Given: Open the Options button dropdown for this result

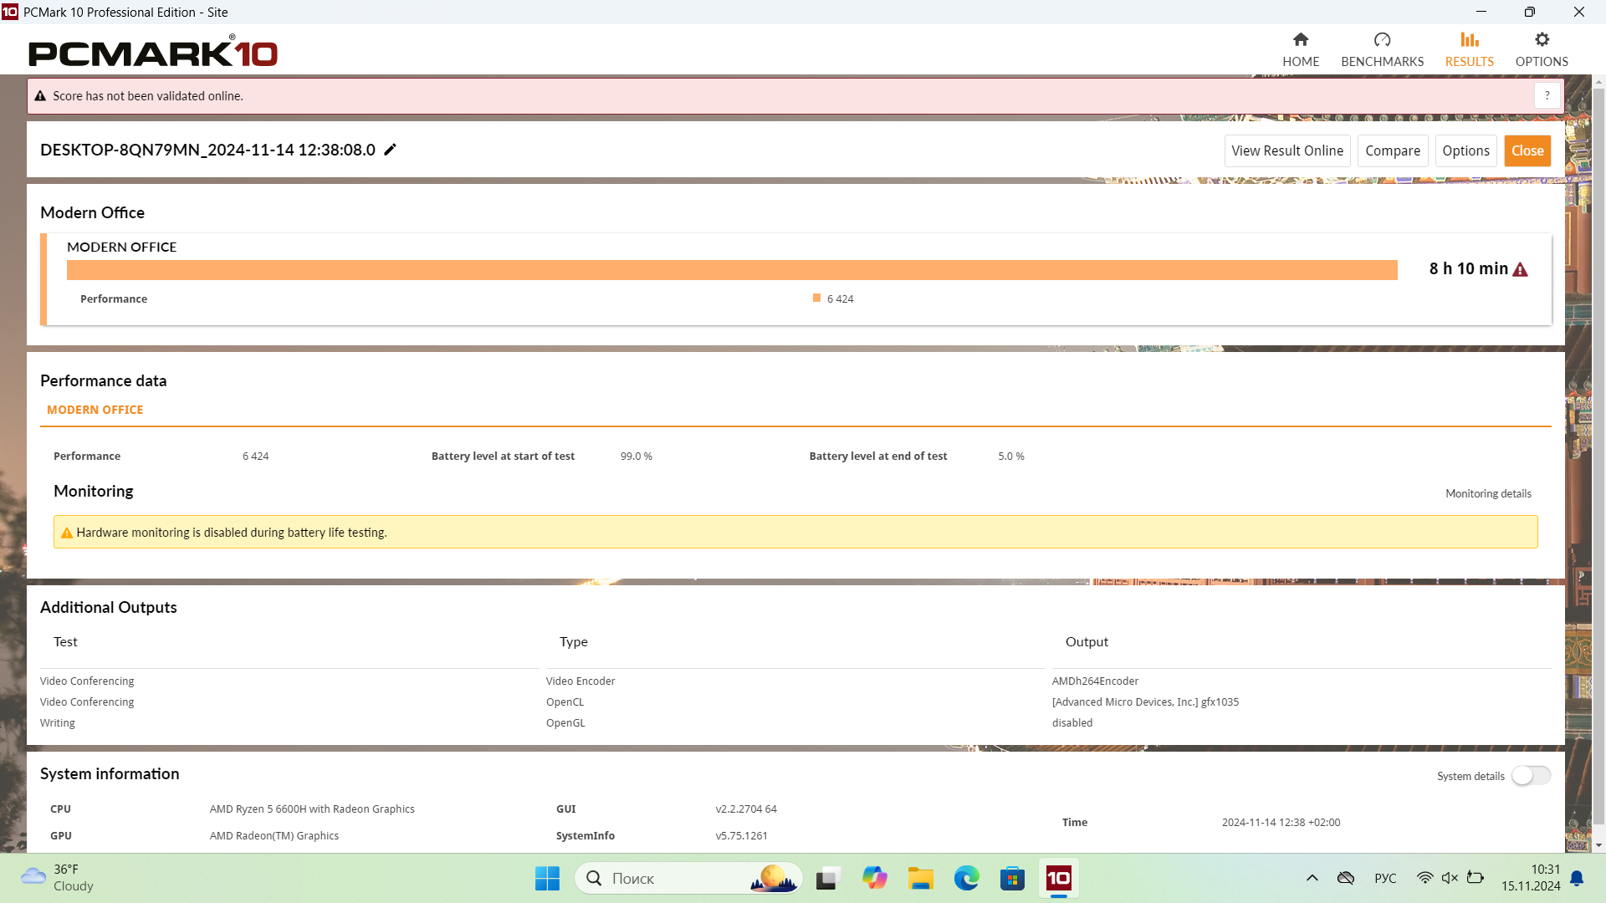Looking at the screenshot, I should tap(1465, 150).
